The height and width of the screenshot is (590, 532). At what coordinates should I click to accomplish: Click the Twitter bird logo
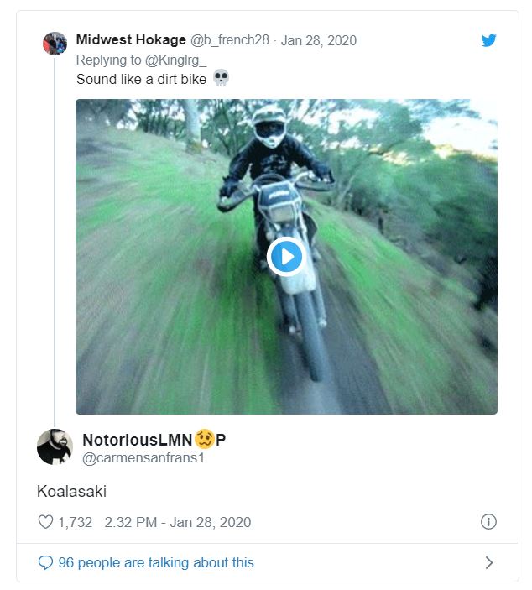pyautogui.click(x=488, y=39)
